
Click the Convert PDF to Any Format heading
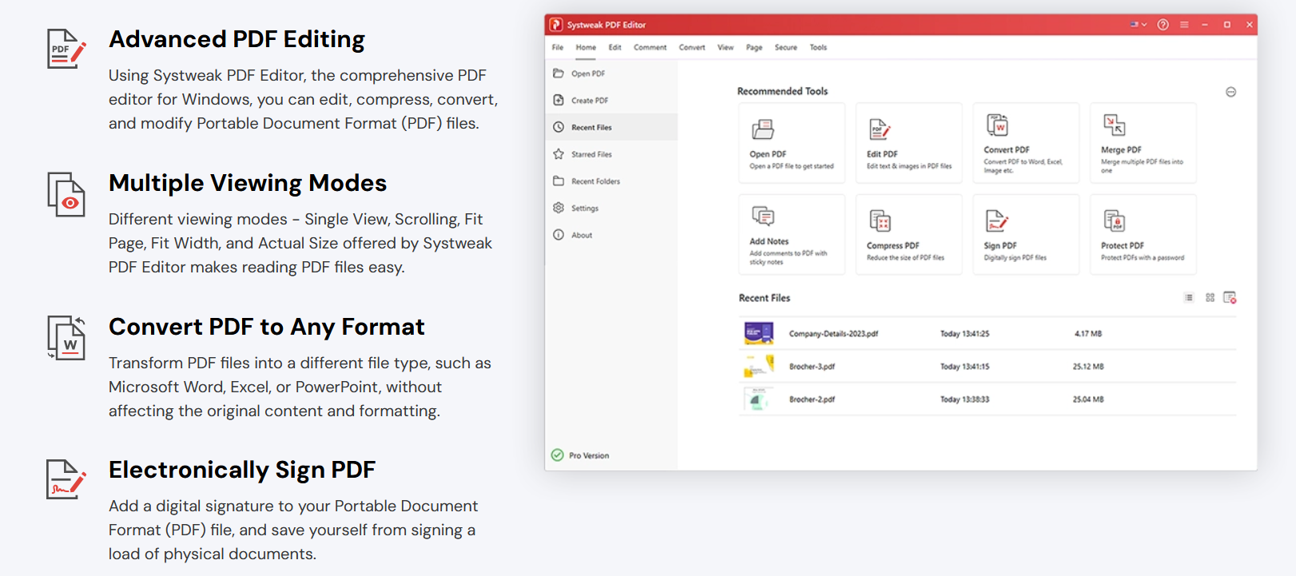[x=267, y=327]
